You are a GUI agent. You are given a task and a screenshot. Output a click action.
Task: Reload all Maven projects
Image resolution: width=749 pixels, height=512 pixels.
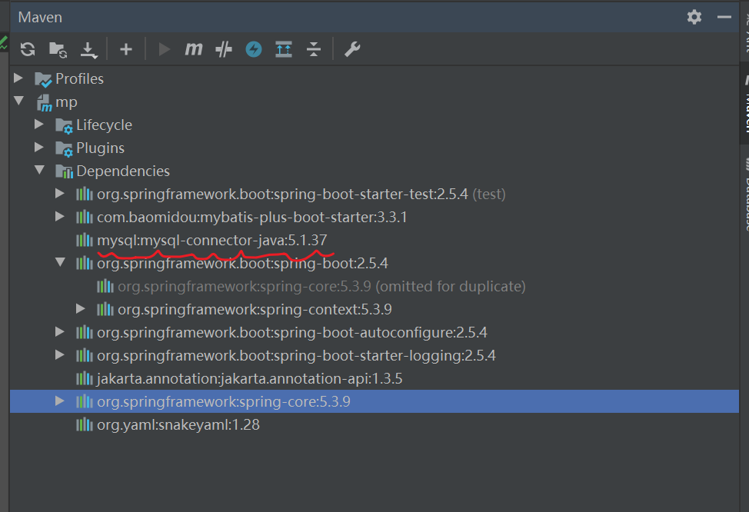[28, 49]
